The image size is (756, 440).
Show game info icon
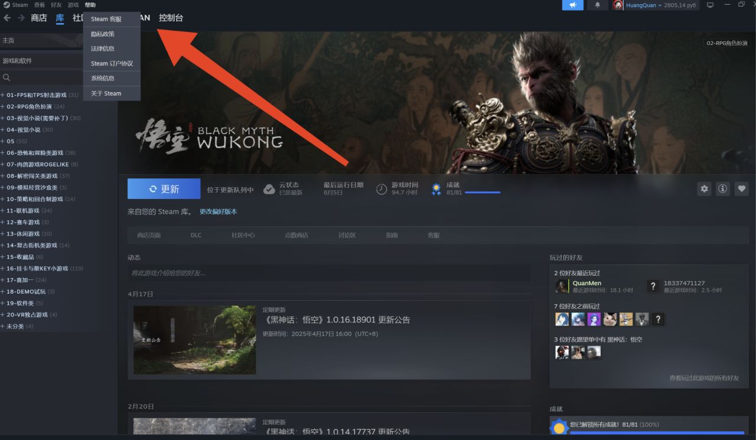722,189
